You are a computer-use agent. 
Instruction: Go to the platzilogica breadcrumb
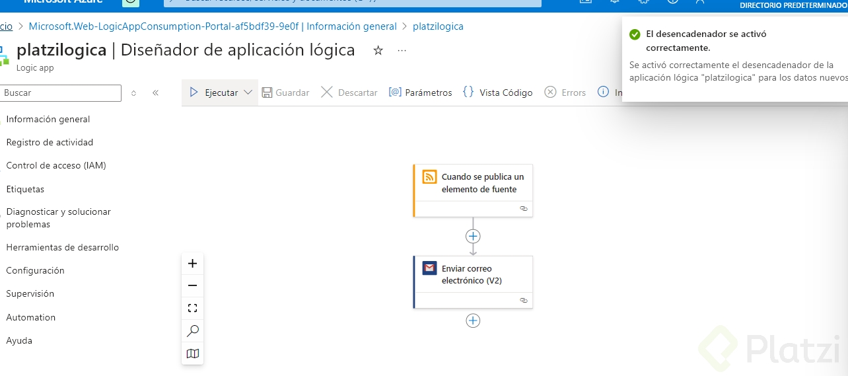[438, 27]
